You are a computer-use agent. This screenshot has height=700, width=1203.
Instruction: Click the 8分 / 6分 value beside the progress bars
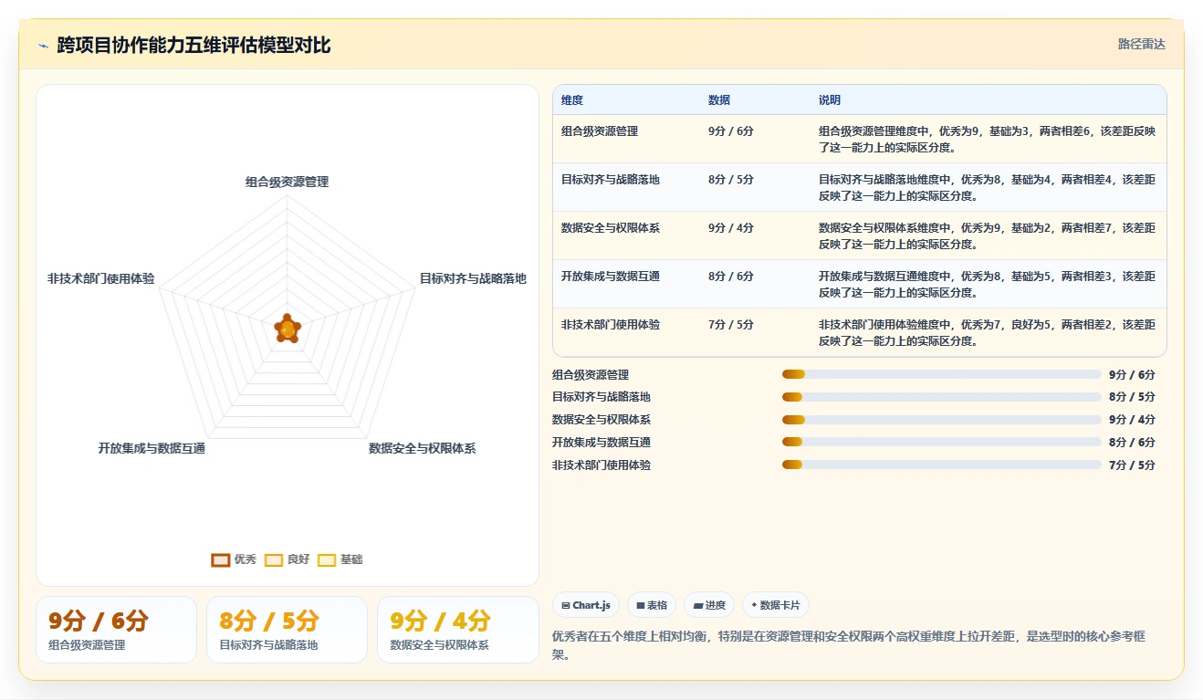click(1132, 442)
